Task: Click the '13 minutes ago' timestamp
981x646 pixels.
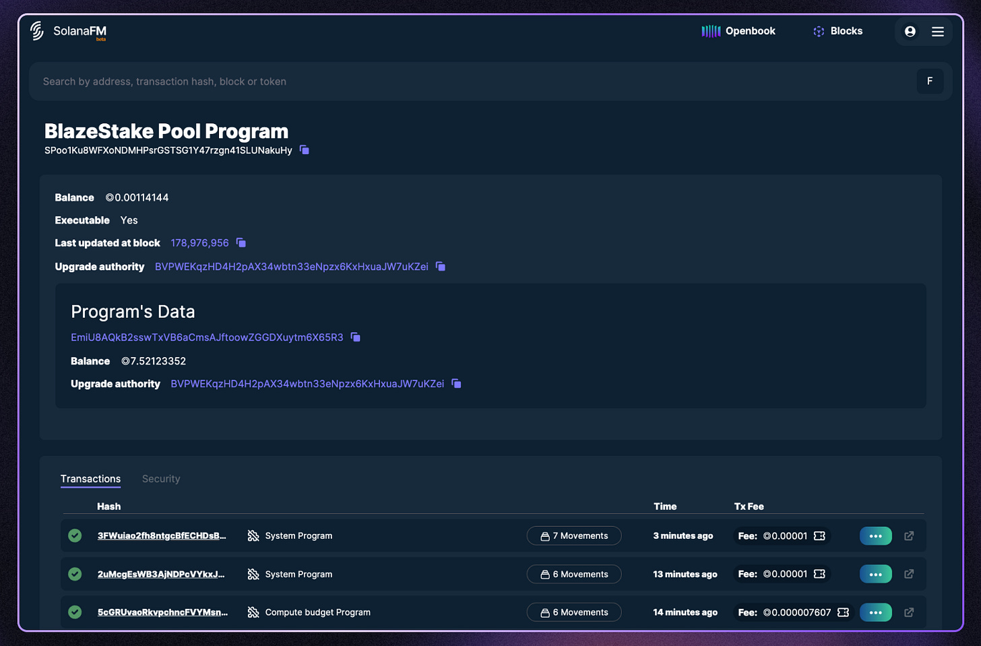Action: [685, 574]
